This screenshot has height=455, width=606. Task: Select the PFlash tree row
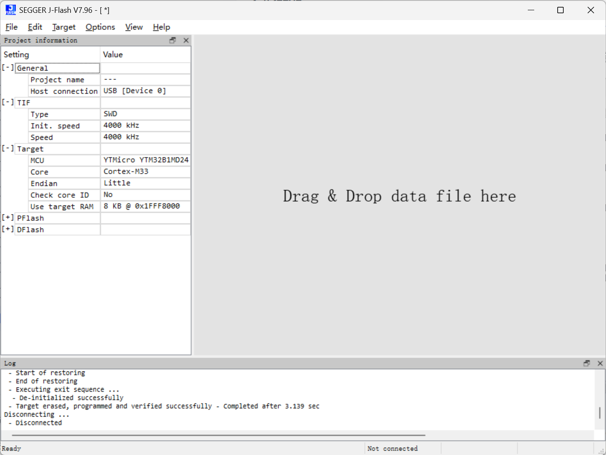click(x=57, y=218)
